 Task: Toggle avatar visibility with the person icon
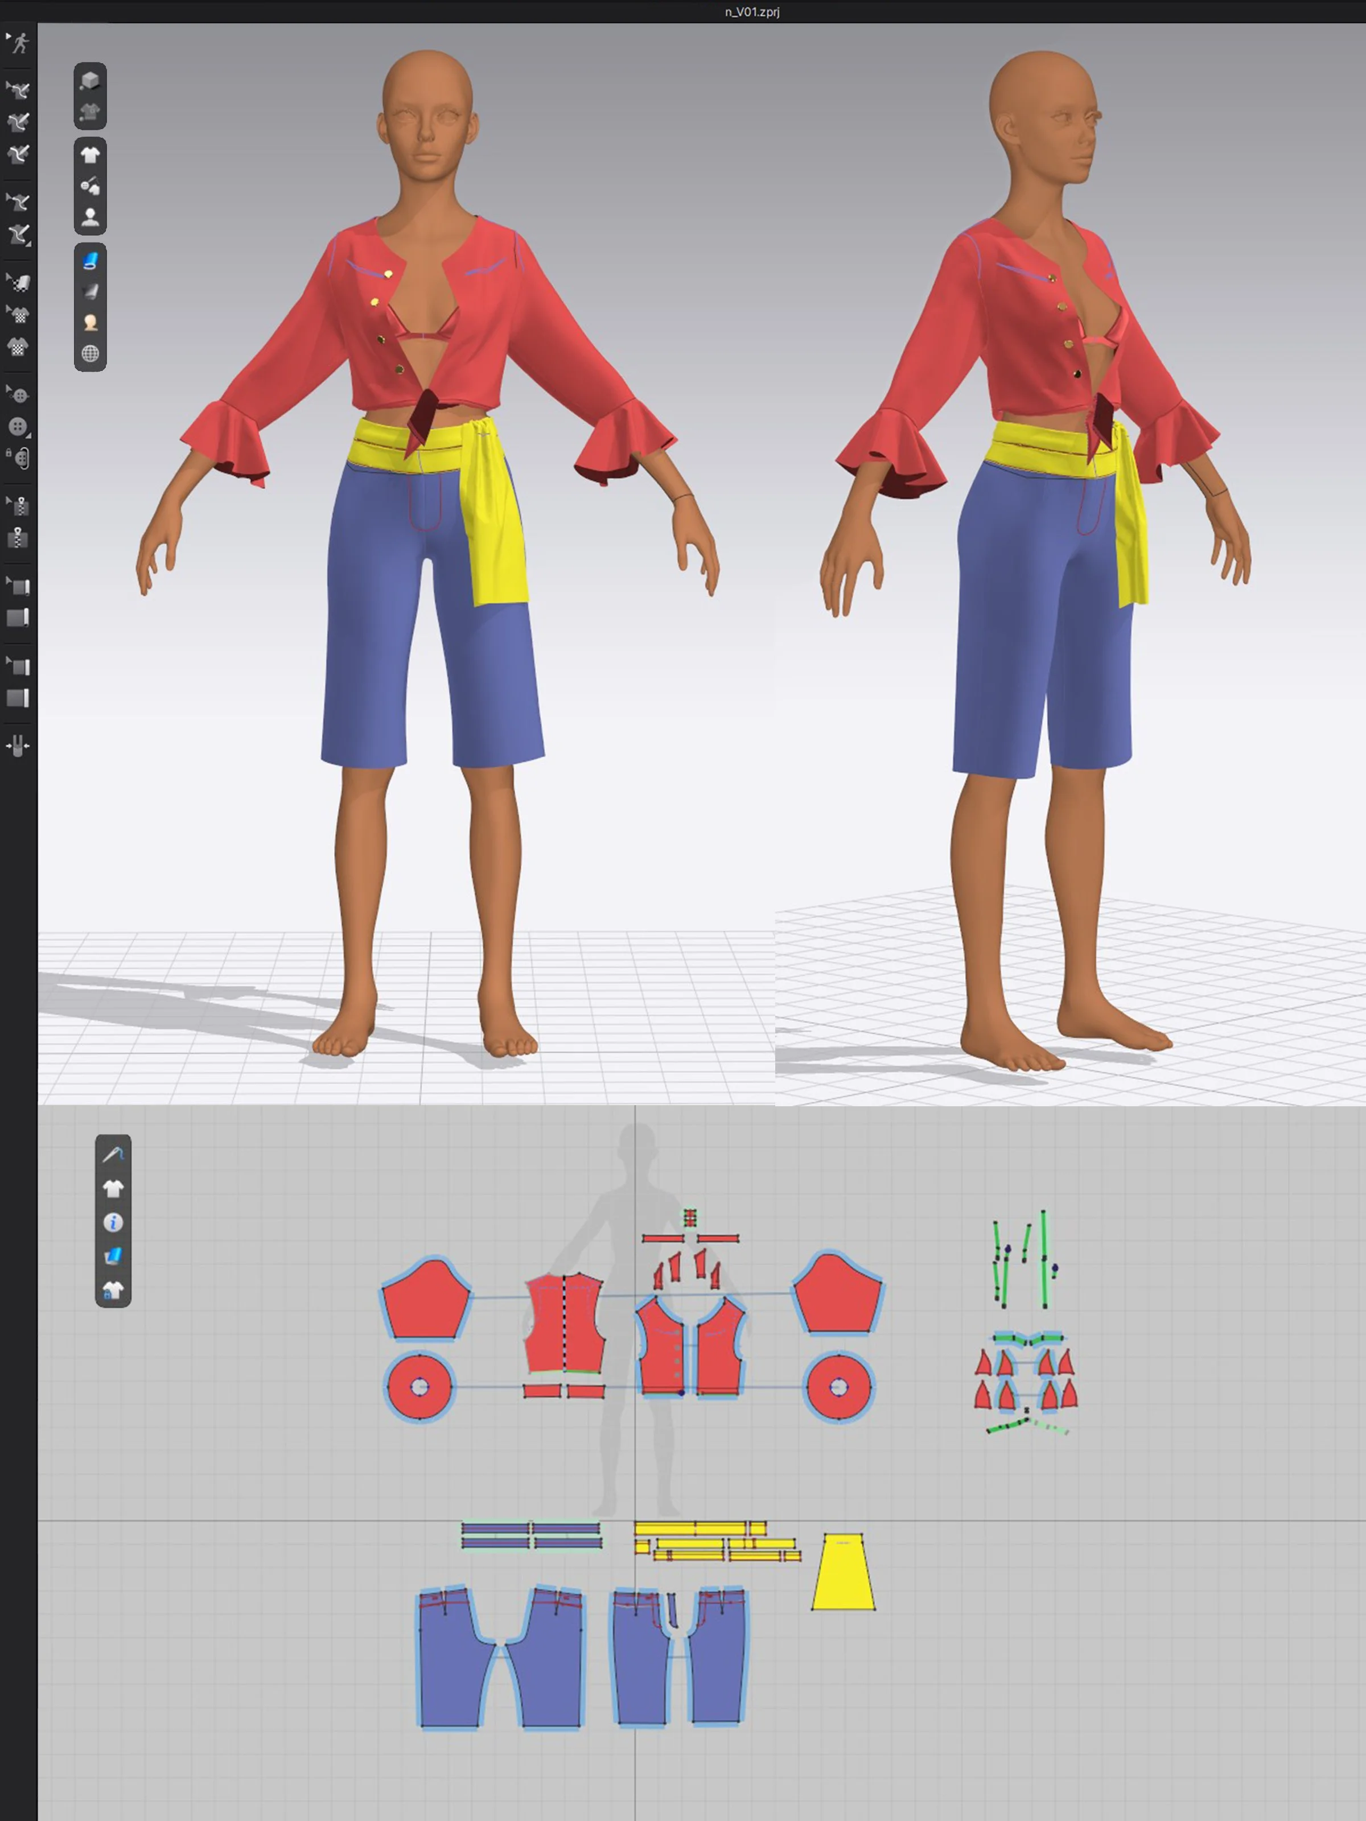[x=92, y=321]
